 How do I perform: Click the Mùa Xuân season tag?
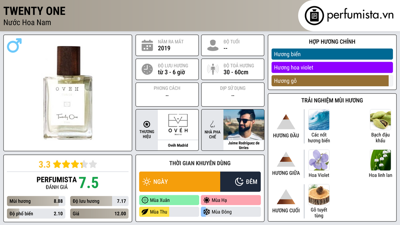(x=169, y=200)
